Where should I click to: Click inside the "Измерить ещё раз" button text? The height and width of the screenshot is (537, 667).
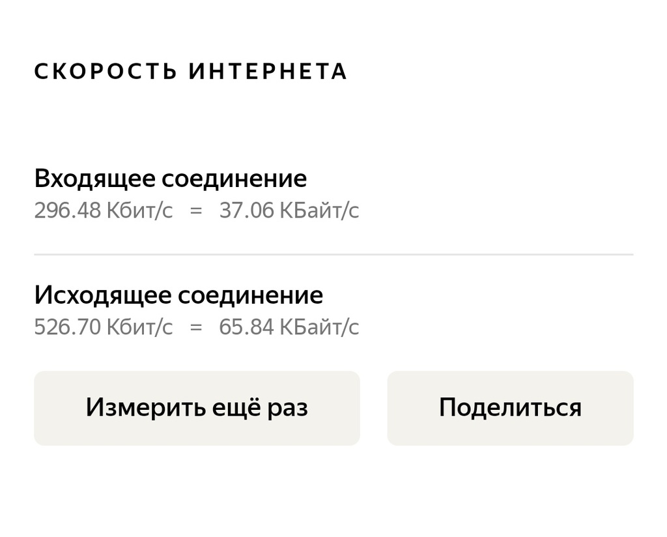pyautogui.click(x=196, y=407)
